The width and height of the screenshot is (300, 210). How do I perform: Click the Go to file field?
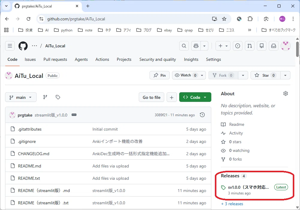(x=152, y=97)
